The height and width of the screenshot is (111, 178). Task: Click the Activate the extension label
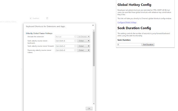click(x=36, y=37)
